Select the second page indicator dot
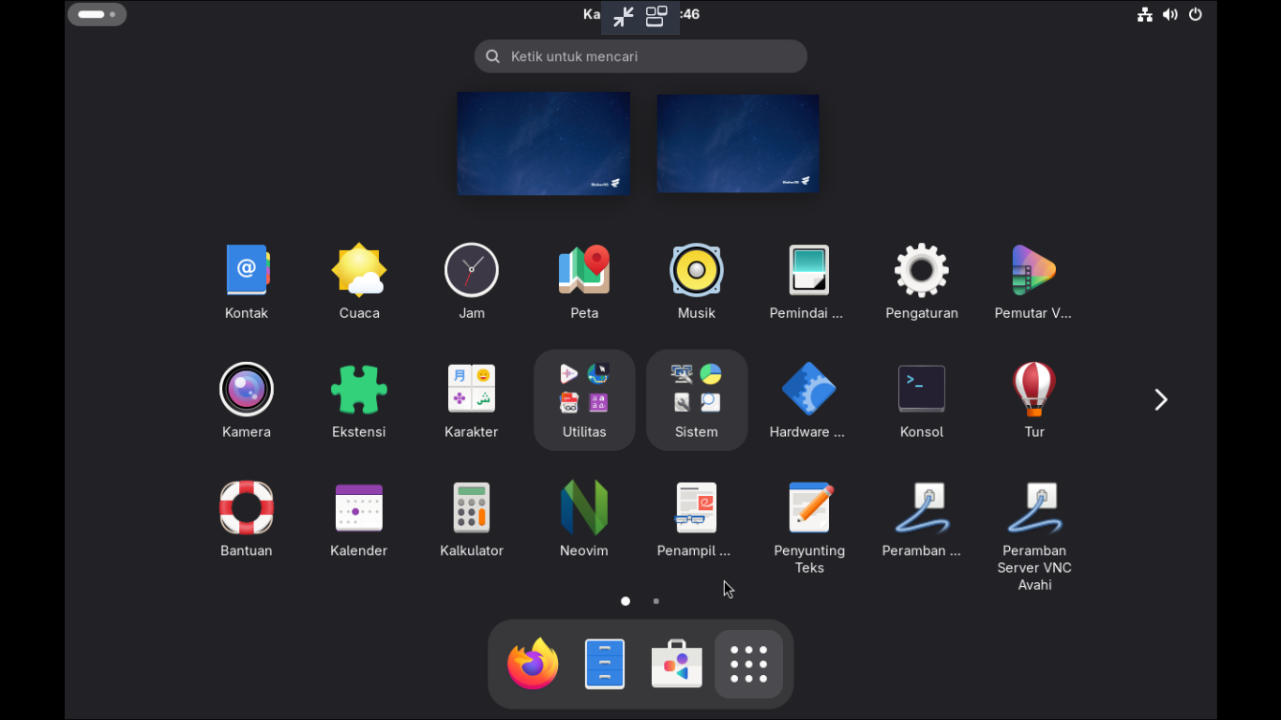This screenshot has width=1281, height=720. point(656,601)
